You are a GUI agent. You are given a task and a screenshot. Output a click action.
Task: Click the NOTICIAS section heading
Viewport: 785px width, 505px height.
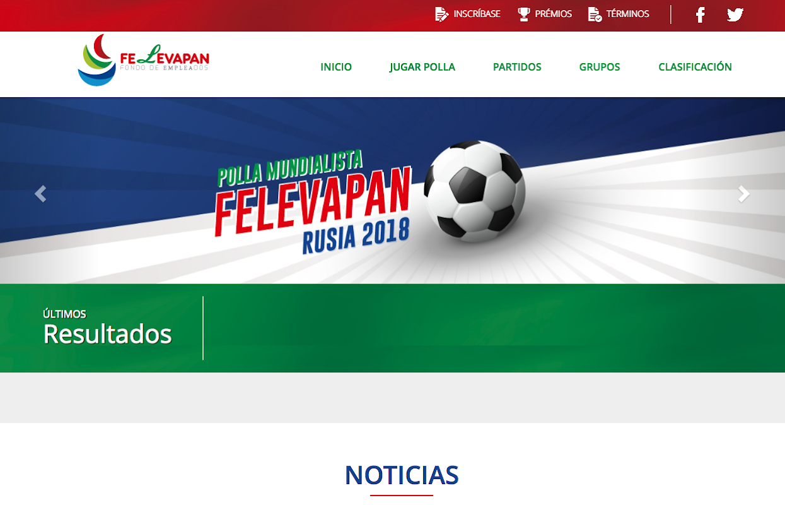[402, 475]
